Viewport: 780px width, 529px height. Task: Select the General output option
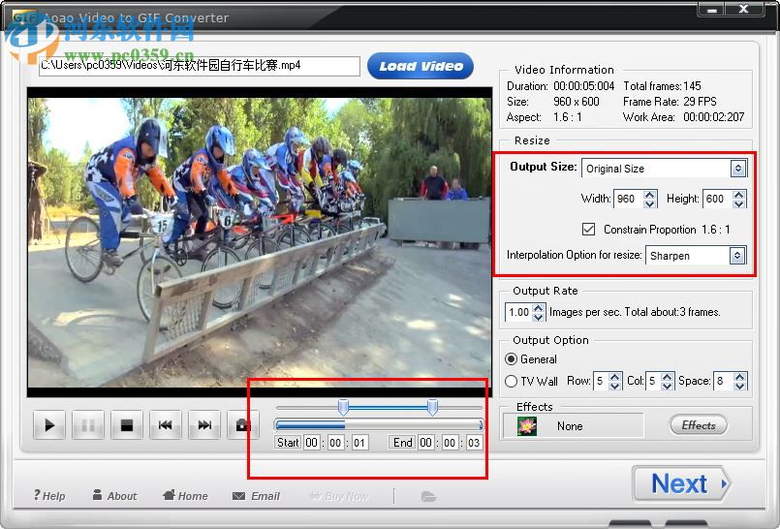[511, 358]
